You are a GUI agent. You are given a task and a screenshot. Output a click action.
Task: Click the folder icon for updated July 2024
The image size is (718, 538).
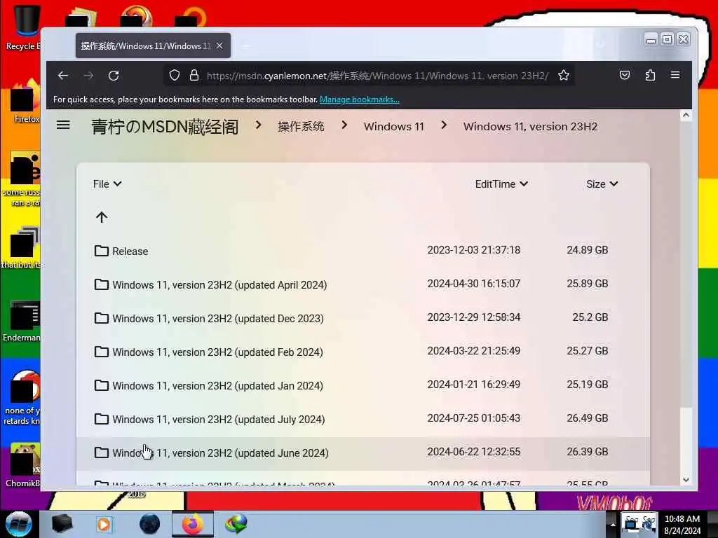click(x=101, y=419)
